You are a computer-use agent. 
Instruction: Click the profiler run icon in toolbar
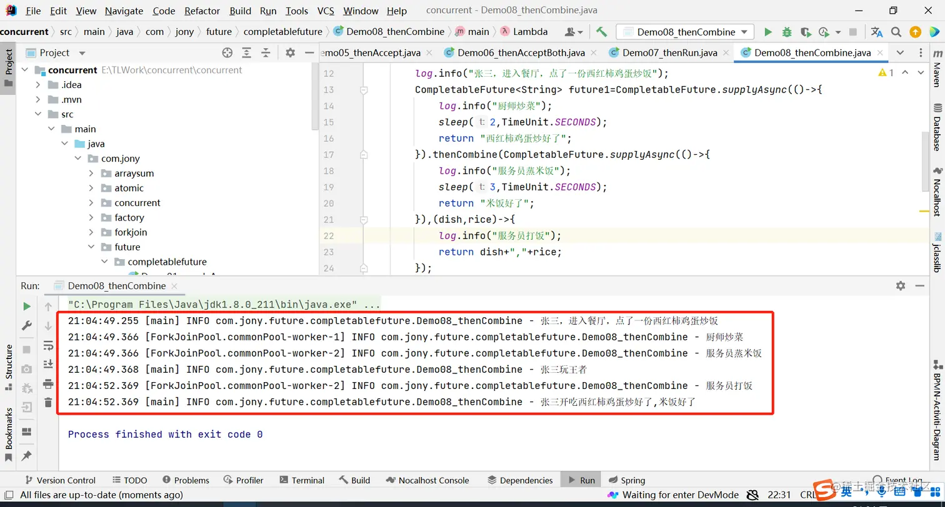point(823,32)
